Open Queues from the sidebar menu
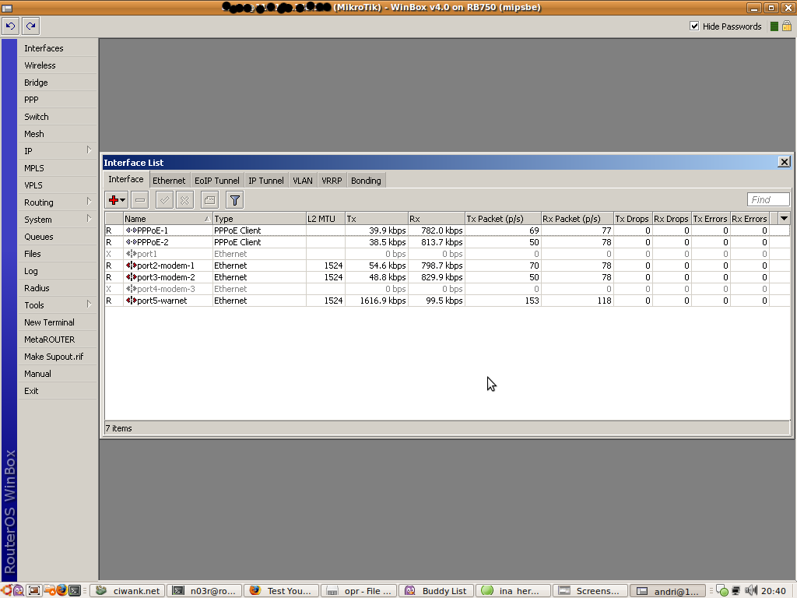The height and width of the screenshot is (598, 797). coord(39,237)
